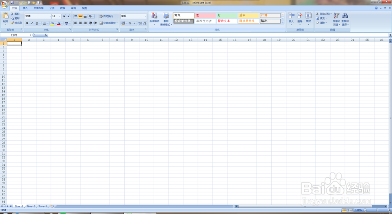The image size is (392, 214).
Task: Toggle Italic formatting
Action: (32, 23)
